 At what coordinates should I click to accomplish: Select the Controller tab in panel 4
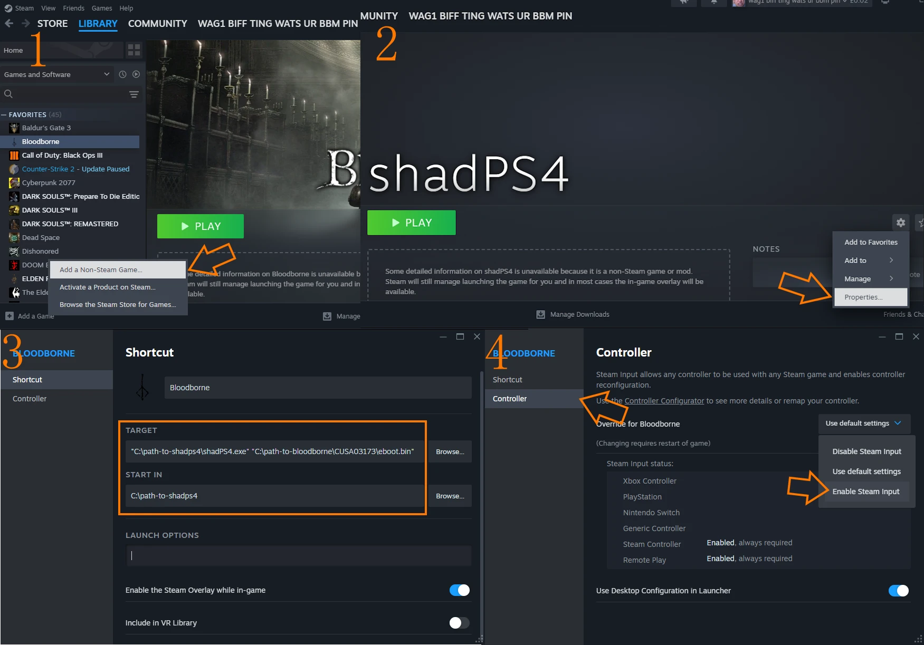[534, 399]
